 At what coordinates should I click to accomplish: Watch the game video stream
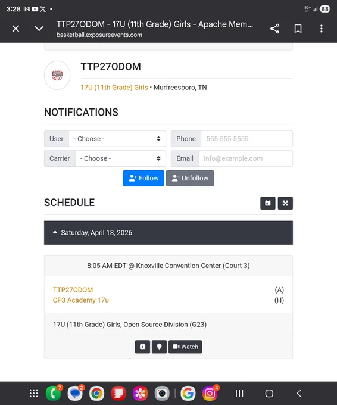[x=185, y=347]
